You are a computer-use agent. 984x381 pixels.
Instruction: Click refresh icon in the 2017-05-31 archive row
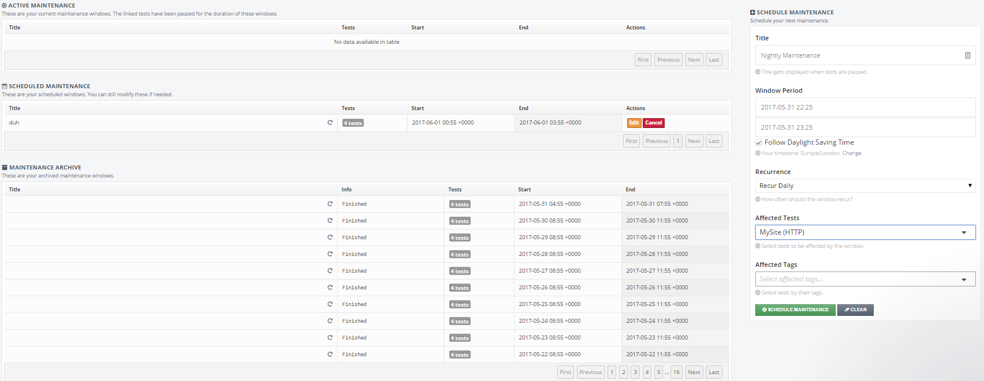pyautogui.click(x=330, y=204)
